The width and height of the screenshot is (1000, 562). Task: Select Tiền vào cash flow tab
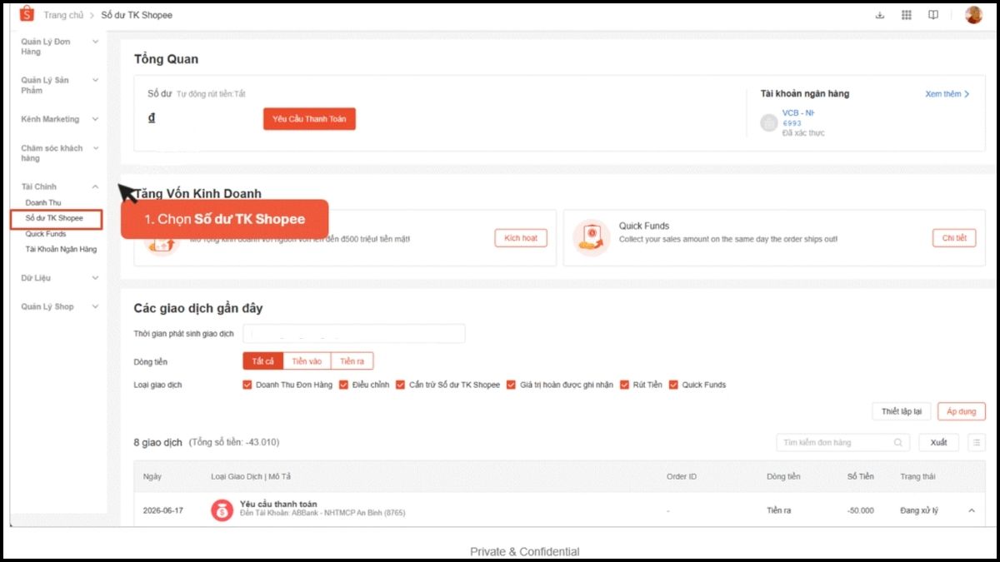[x=307, y=361]
